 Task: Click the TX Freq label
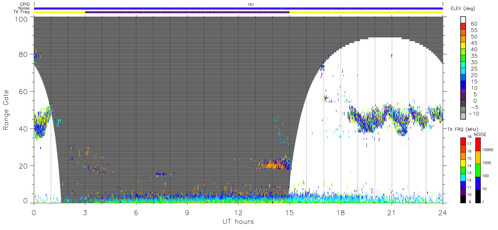point(22,12)
